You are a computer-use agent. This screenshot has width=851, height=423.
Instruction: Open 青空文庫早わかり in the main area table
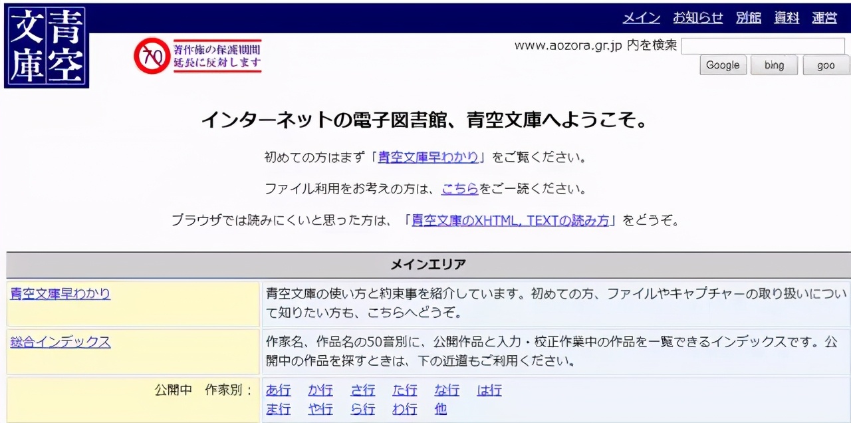[x=61, y=293]
